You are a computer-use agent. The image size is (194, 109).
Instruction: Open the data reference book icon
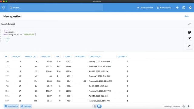(189, 32)
